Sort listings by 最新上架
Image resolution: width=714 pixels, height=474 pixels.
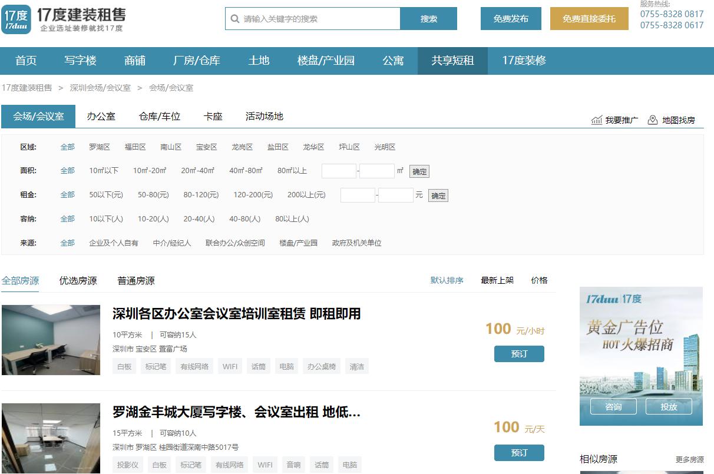(497, 280)
